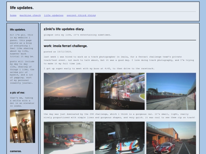Open the blue striped Ferrari garage photo
Screen dimensions: 206x154
120,138
